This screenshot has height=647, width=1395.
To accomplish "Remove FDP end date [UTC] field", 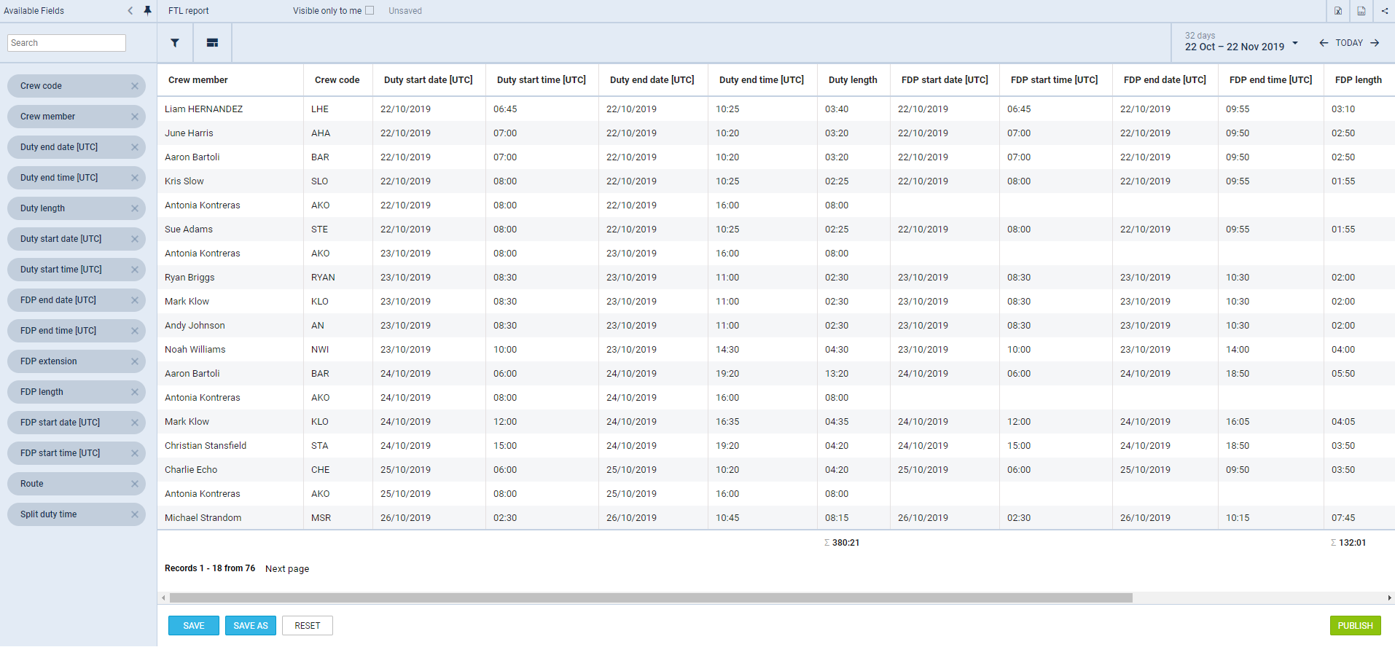I will click(x=134, y=300).
